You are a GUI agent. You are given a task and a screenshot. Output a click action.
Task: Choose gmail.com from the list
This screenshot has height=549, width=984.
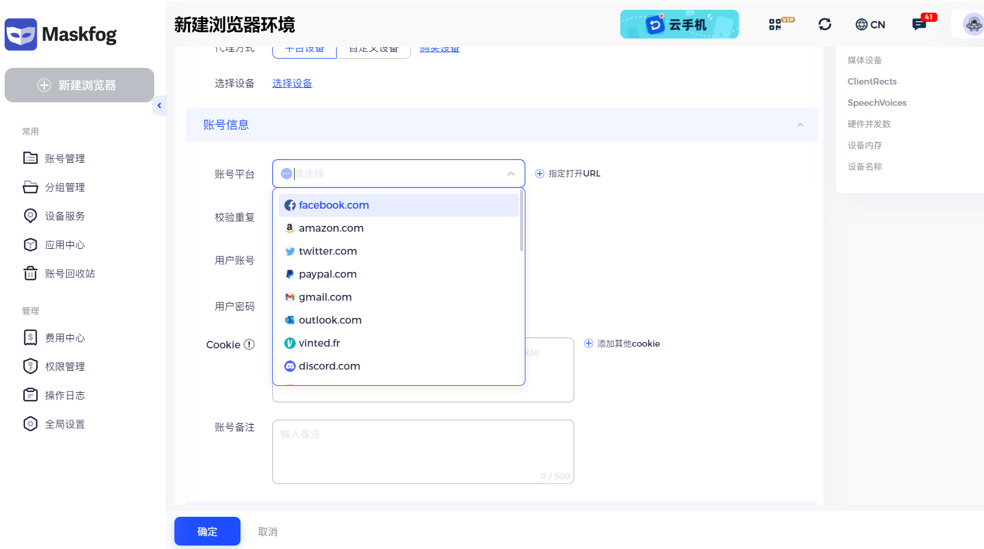click(398, 297)
